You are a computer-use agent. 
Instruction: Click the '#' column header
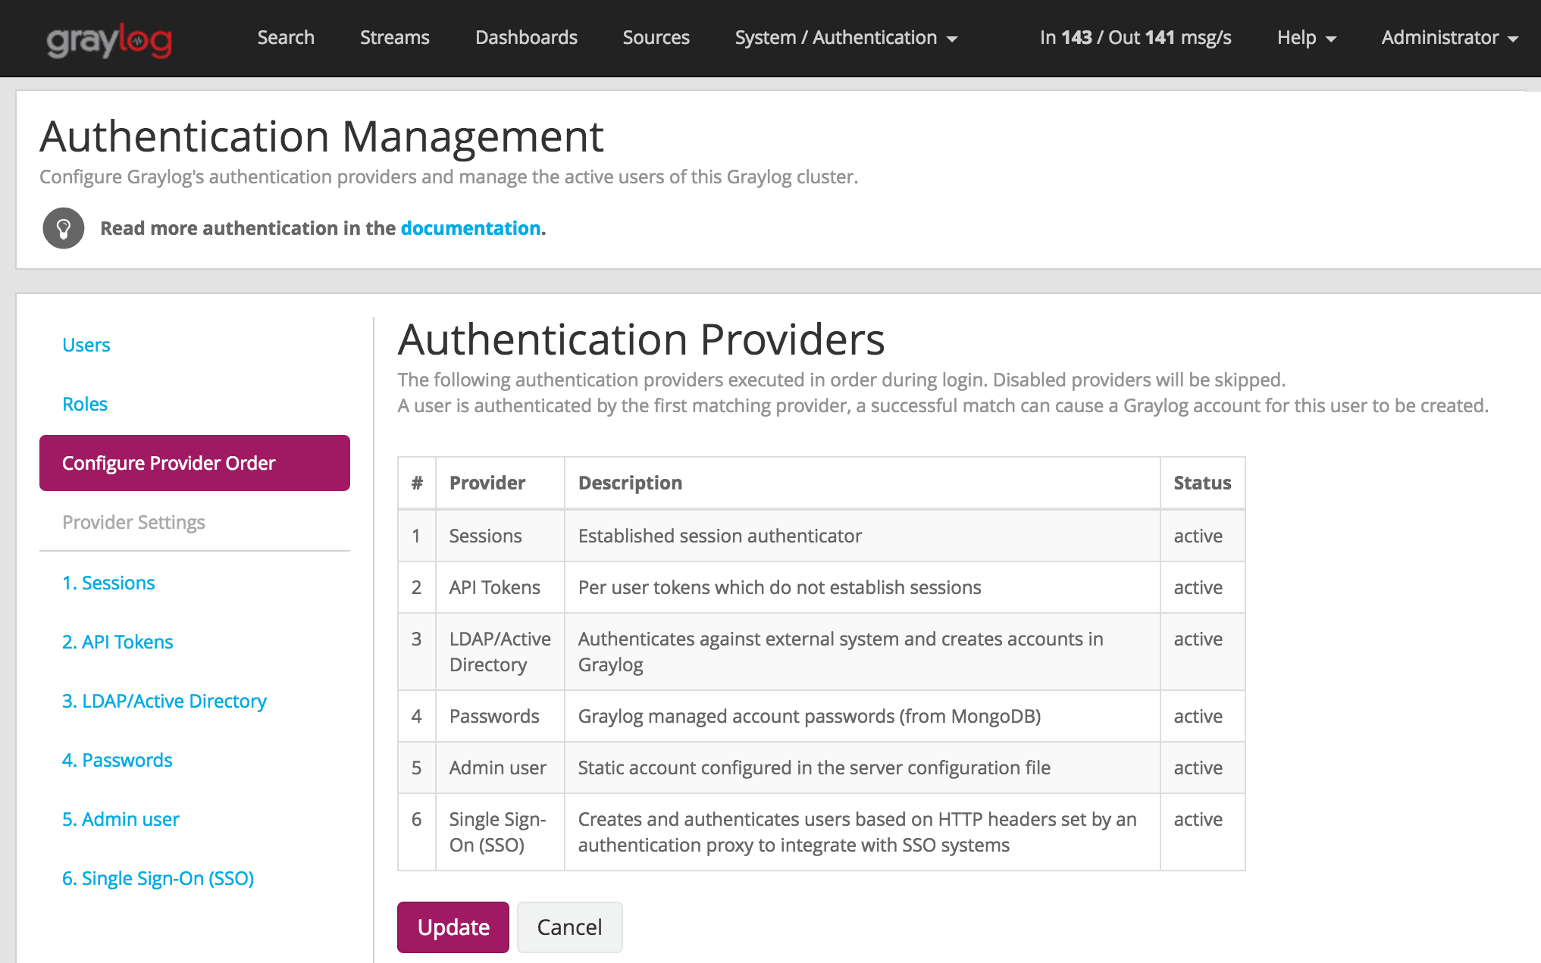pos(417,483)
